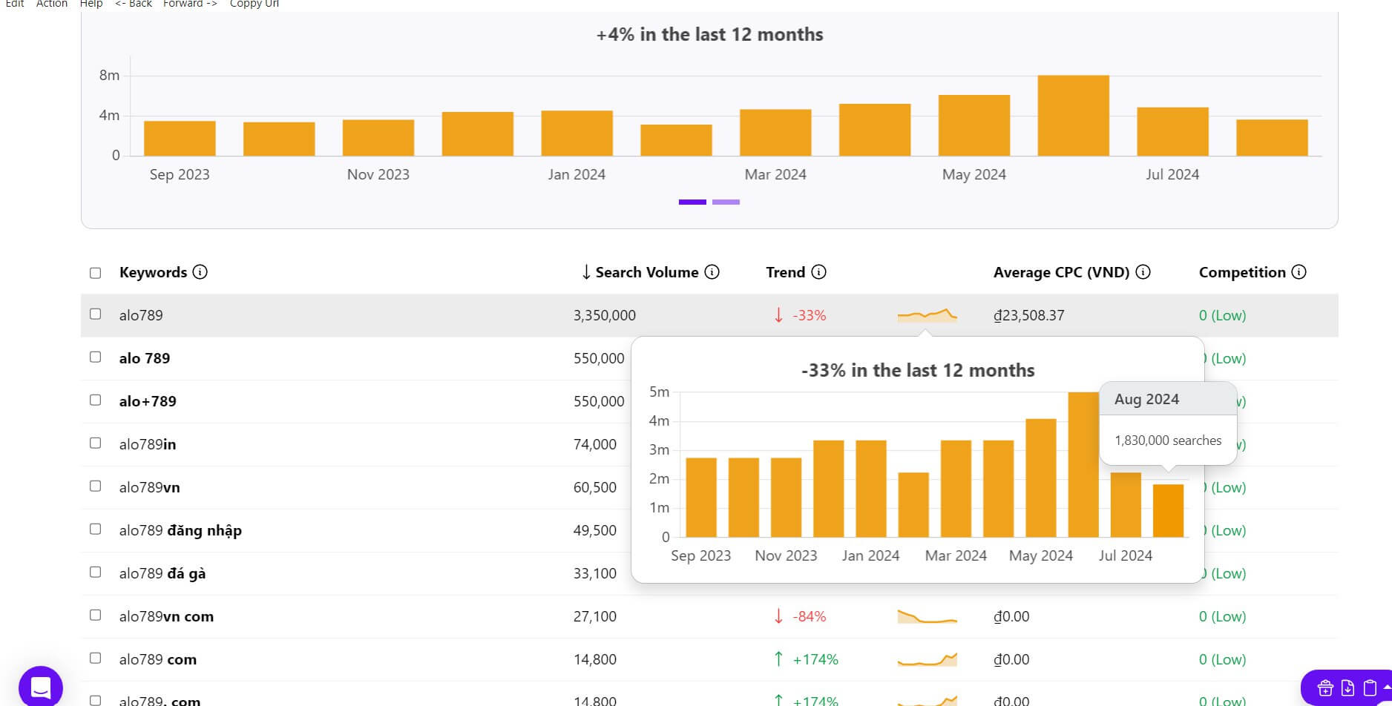Click the red down arrow beside -33%
Screen dimensions: 1392x706
[x=778, y=315]
